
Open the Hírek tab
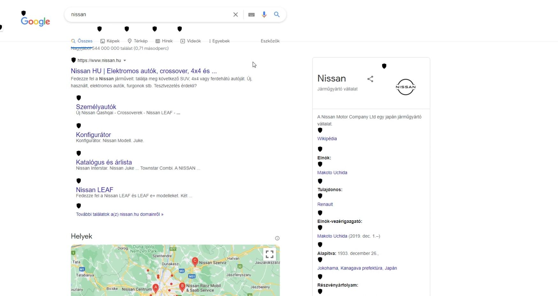164,41
